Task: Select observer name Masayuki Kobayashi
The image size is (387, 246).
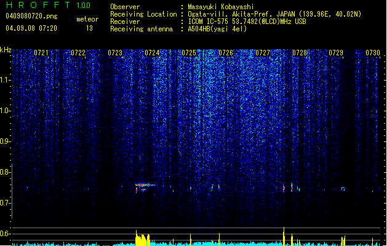Action: coord(221,7)
